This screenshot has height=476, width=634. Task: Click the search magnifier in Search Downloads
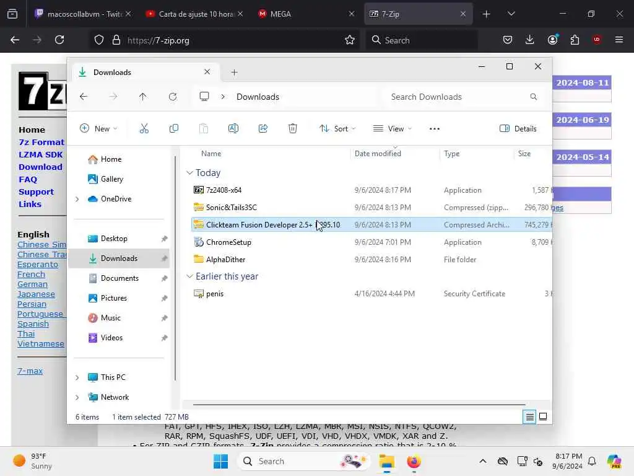click(533, 97)
